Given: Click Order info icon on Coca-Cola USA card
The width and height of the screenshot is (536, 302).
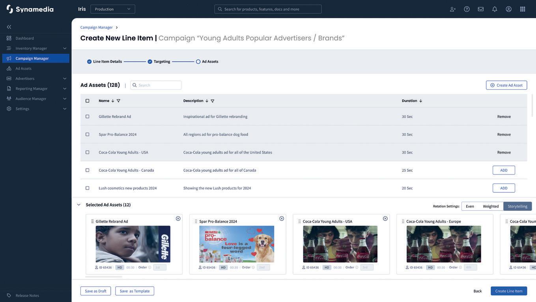Looking at the screenshot, I should (357, 267).
